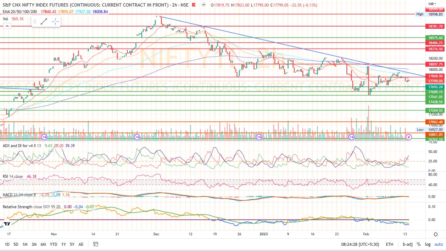Open chart settings gear on time axis
Screen dimensions: 446x251
tap(436, 234)
